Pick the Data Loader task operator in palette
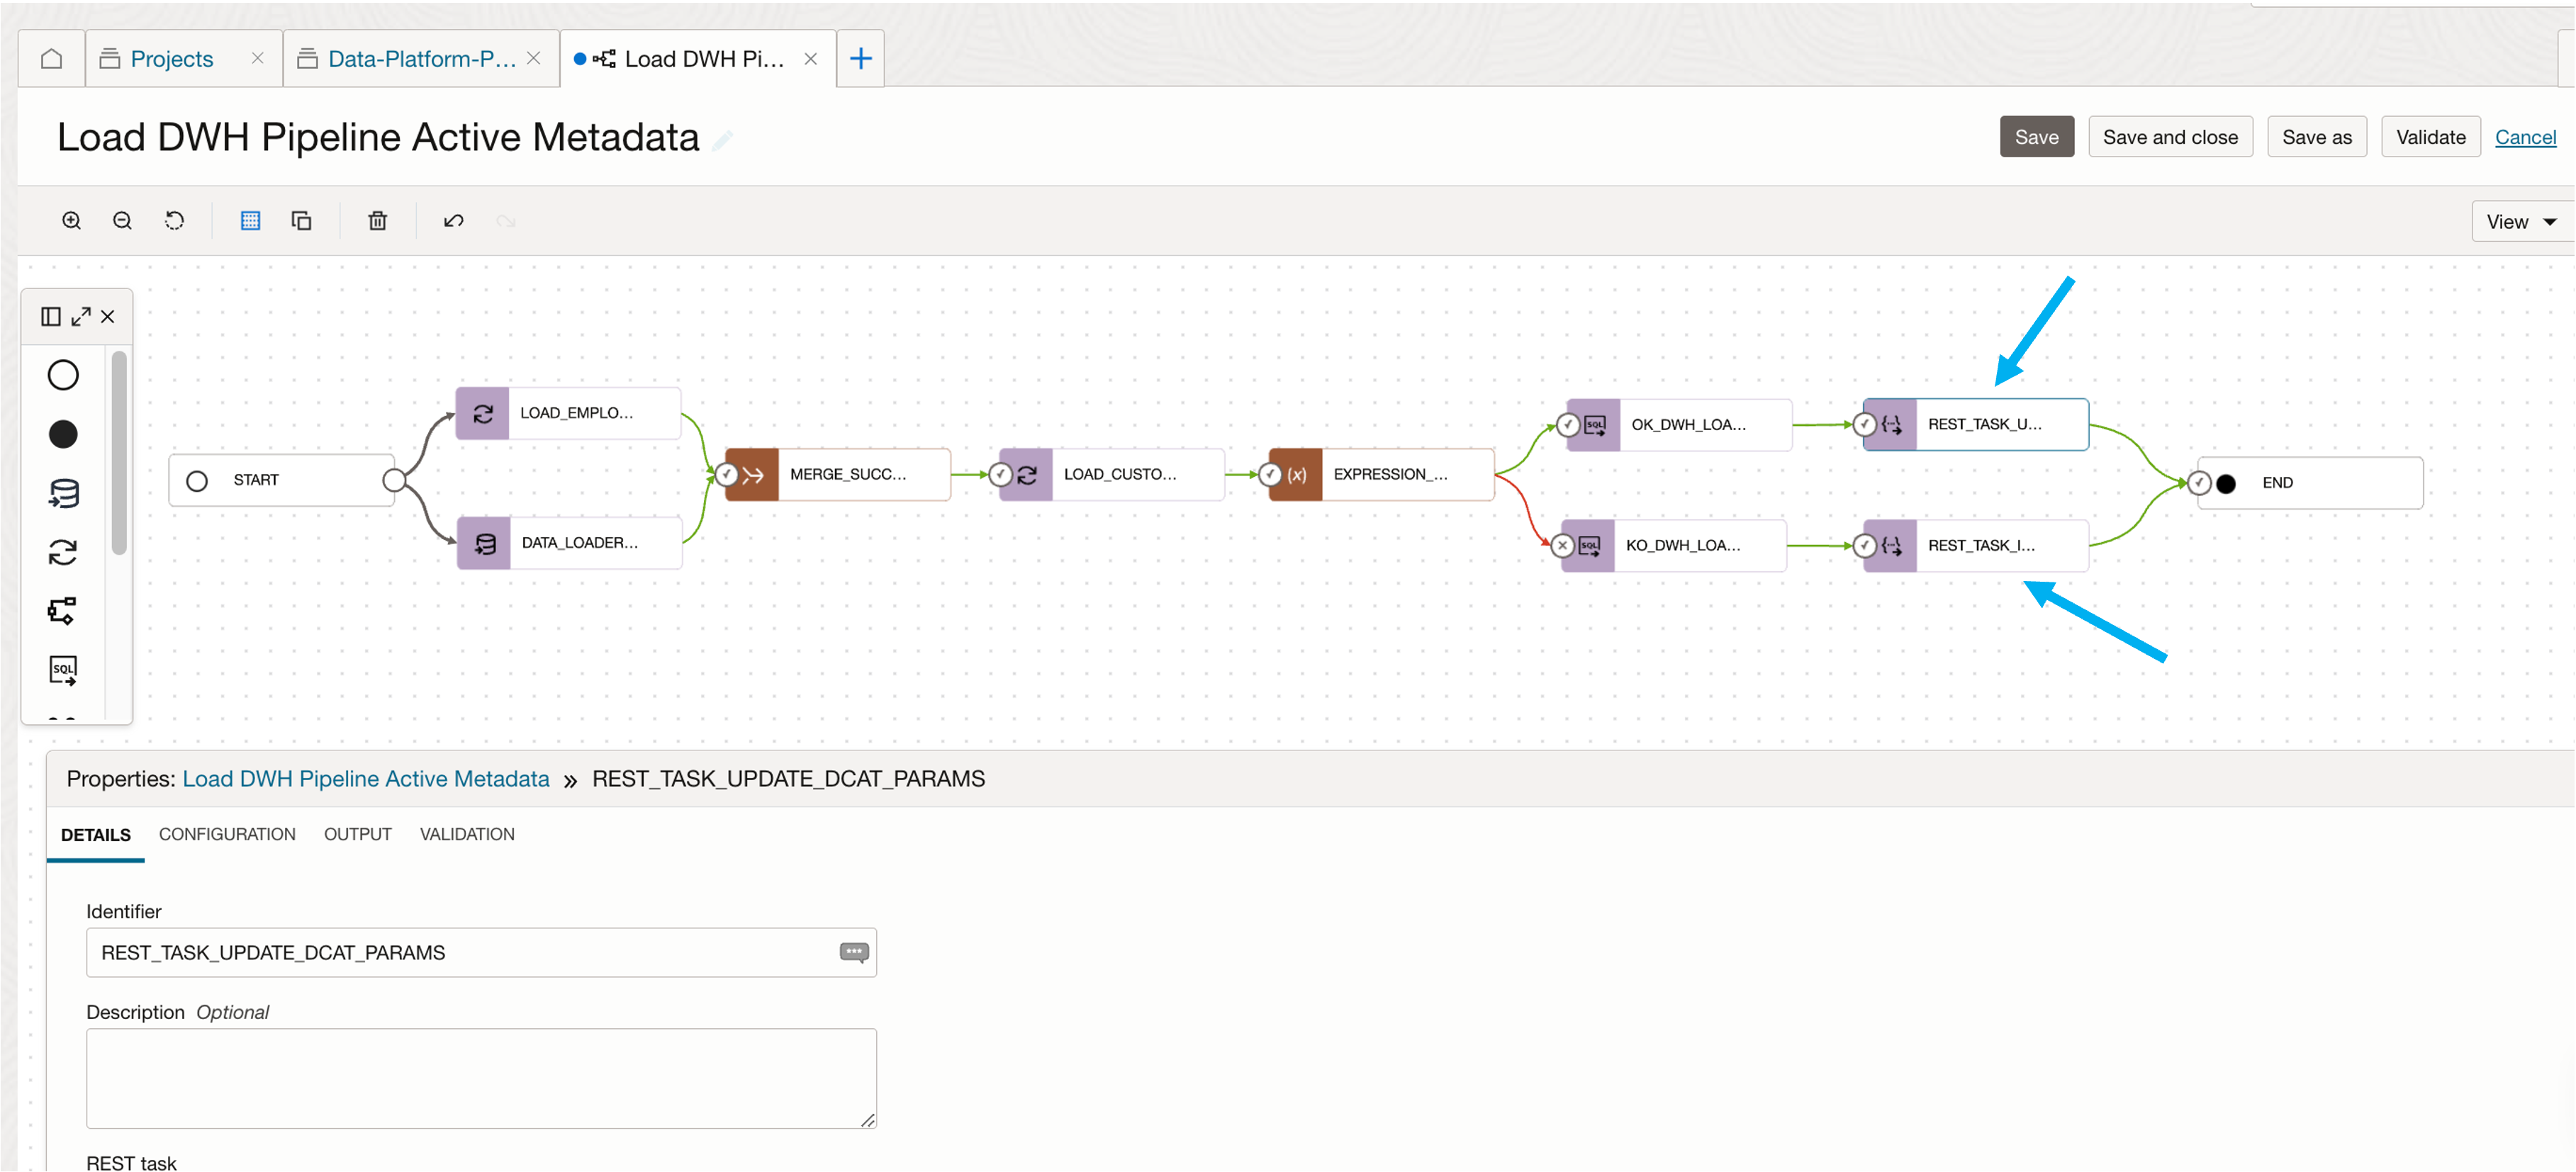The image size is (2576, 1172). 63,493
